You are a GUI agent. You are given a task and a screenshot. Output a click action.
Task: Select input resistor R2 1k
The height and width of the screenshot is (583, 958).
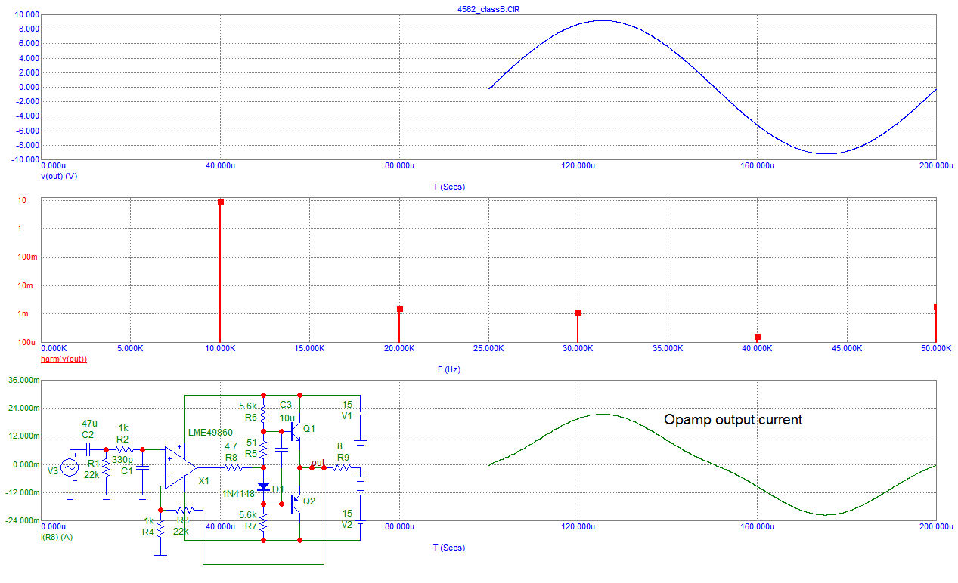click(x=124, y=450)
